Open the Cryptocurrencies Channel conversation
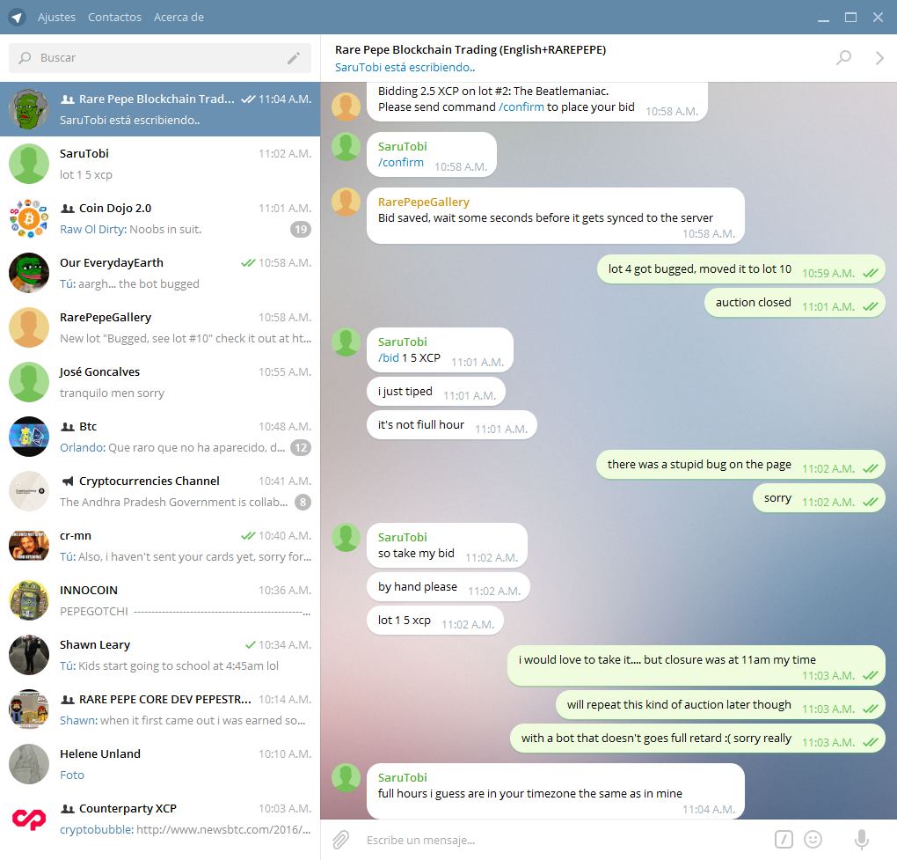The width and height of the screenshot is (897, 860). [160, 491]
